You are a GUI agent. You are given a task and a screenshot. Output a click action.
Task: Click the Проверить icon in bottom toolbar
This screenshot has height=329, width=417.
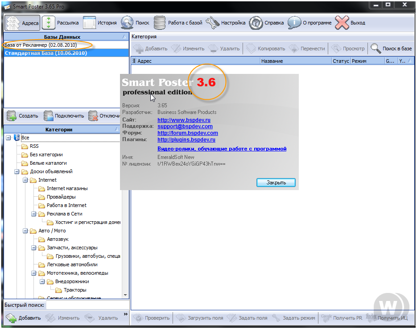[x=138, y=318]
